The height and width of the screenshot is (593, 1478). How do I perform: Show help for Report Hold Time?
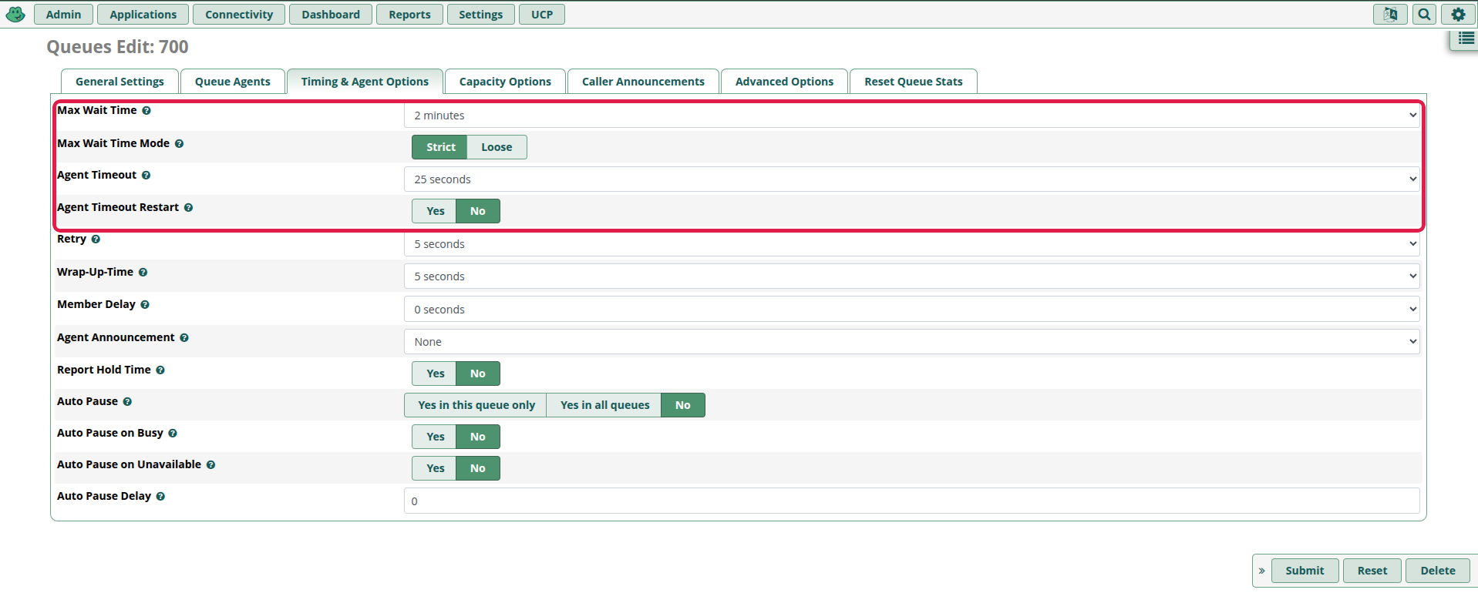point(160,370)
